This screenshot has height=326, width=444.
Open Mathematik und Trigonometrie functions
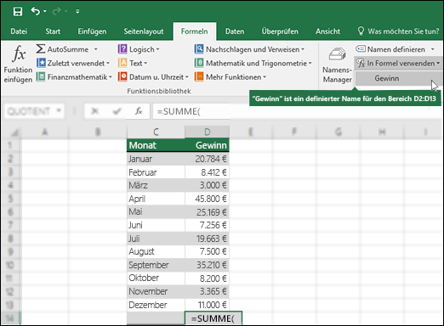[253, 63]
